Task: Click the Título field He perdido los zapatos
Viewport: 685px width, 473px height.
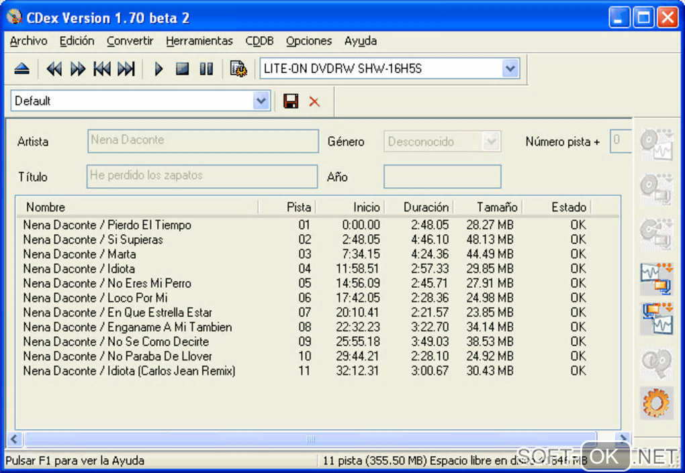Action: [x=202, y=176]
